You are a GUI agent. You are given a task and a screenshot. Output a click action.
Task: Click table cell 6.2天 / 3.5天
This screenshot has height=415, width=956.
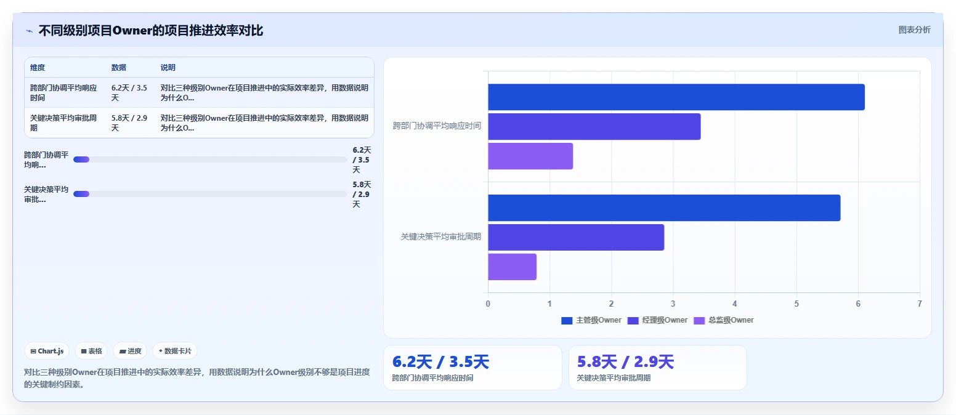click(x=130, y=92)
